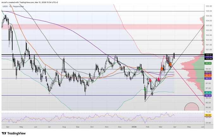Click the 105.00 price axis label
This screenshot has width=215, height=138.
pyautogui.click(x=209, y=11)
